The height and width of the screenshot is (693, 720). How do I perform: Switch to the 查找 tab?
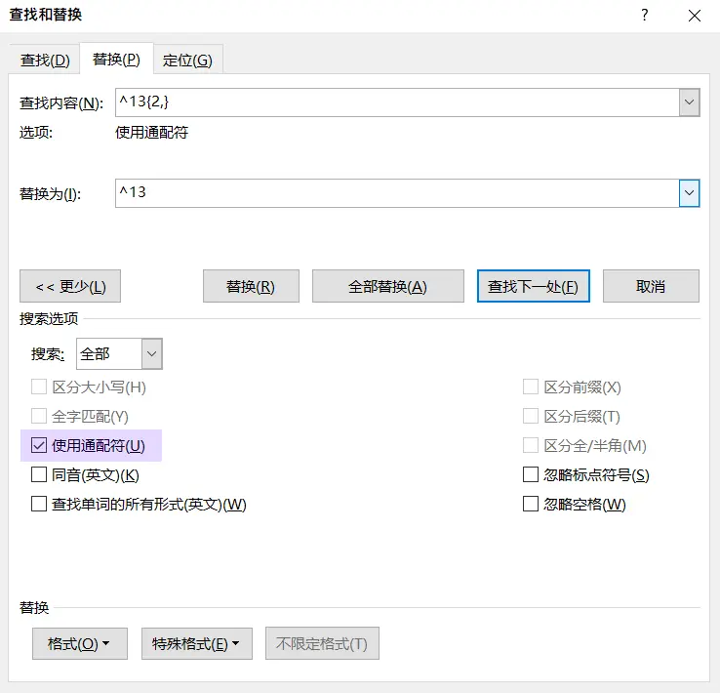click(45, 60)
